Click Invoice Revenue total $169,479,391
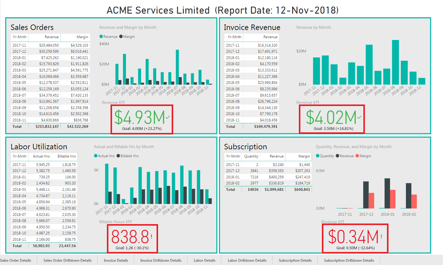The width and height of the screenshot is (443, 265). tap(266, 127)
